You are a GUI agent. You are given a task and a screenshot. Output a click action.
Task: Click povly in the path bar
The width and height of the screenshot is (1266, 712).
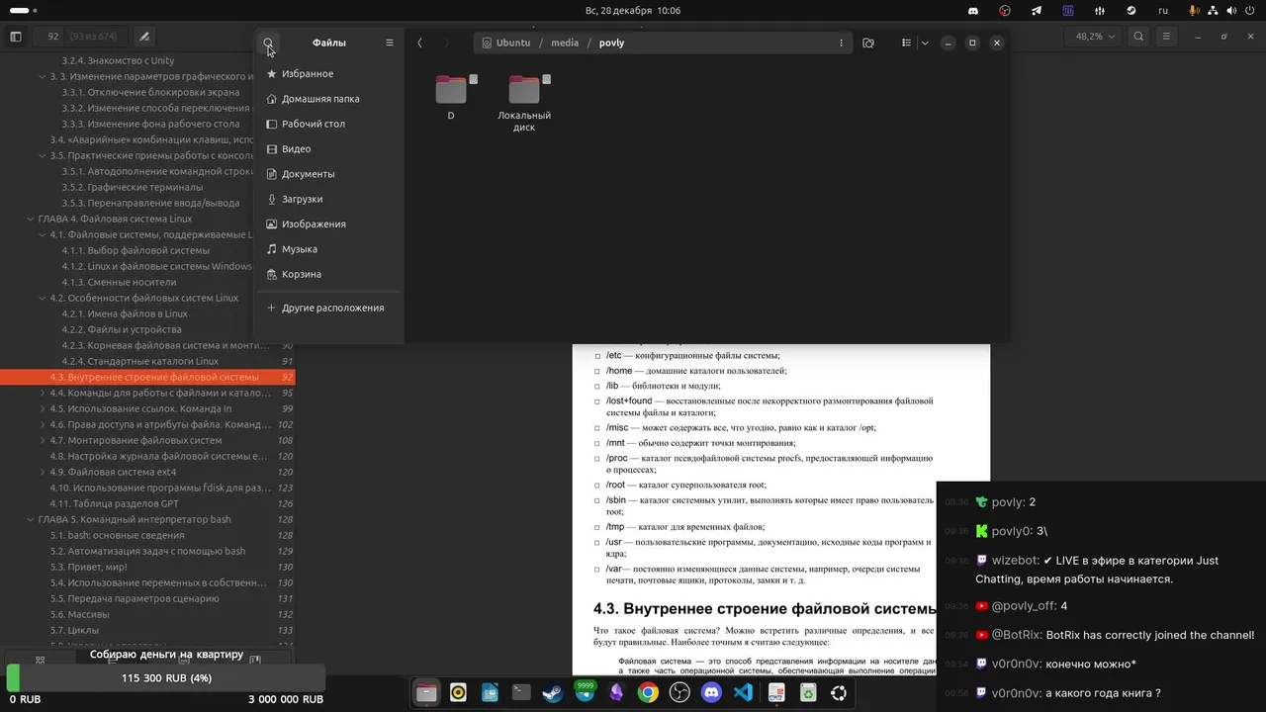(x=611, y=43)
